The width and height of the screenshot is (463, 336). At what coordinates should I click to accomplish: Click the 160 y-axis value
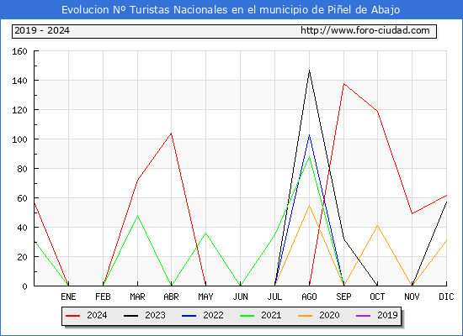click(x=19, y=51)
